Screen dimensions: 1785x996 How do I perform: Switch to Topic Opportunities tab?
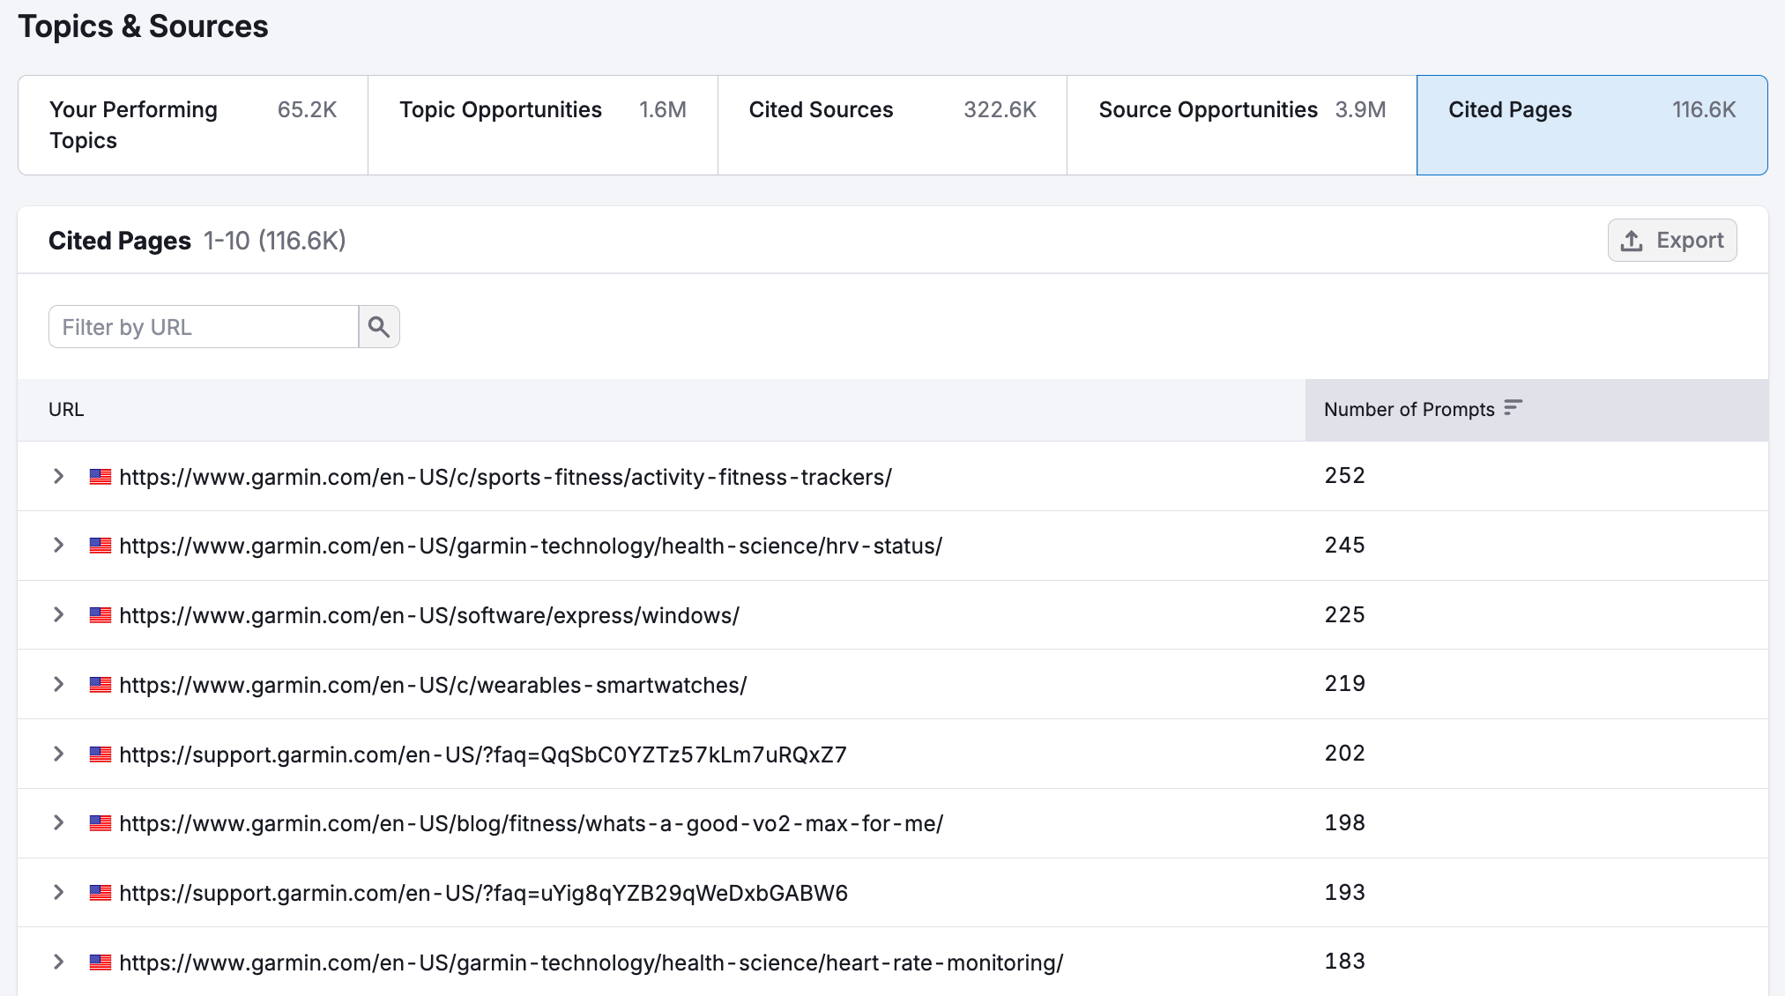(x=542, y=125)
